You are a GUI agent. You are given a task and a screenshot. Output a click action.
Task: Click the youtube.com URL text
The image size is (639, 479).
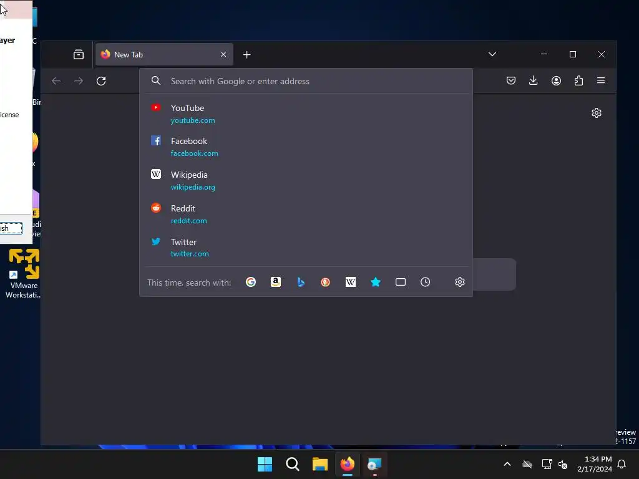pyautogui.click(x=193, y=120)
